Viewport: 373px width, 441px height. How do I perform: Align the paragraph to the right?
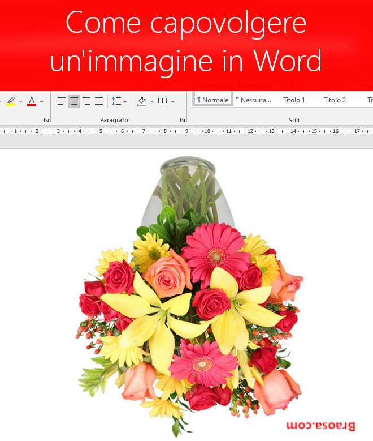click(86, 101)
